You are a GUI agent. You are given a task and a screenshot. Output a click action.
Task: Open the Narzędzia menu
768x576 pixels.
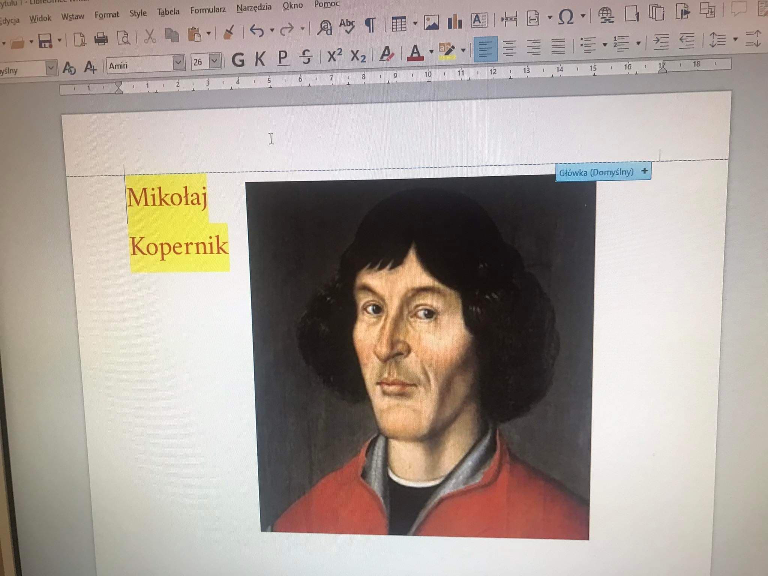[x=254, y=7]
